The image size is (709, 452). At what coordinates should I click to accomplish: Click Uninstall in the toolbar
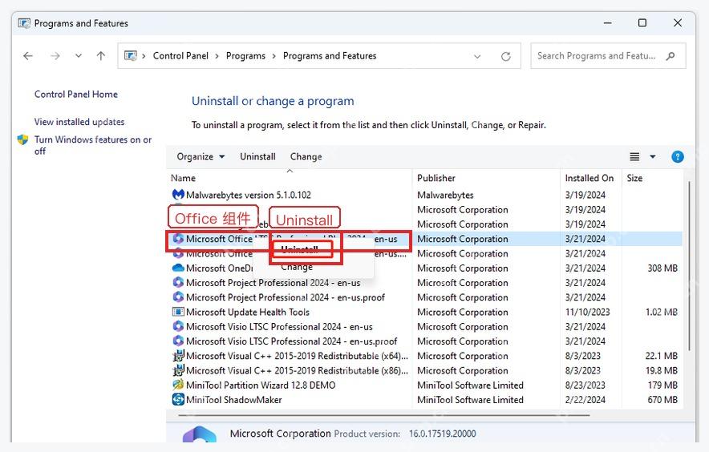257,157
